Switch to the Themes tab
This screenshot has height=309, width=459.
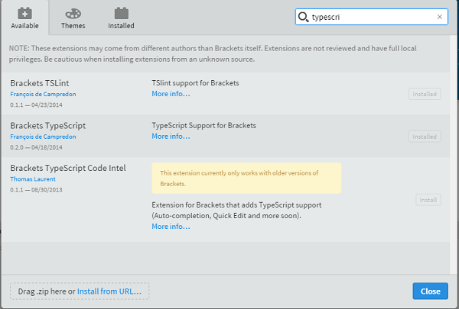73,18
